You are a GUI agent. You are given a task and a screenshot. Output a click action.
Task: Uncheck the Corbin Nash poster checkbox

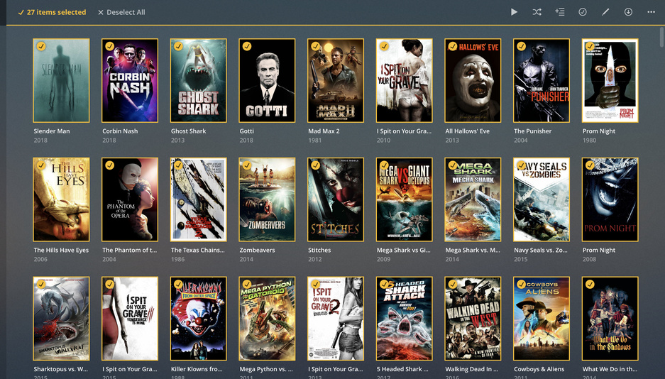(109, 46)
